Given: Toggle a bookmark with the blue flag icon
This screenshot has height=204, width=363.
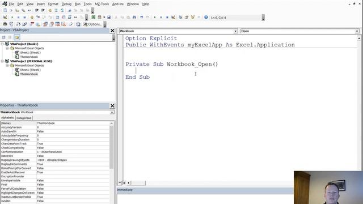Looking at the screenshot, I should point(69,10).
